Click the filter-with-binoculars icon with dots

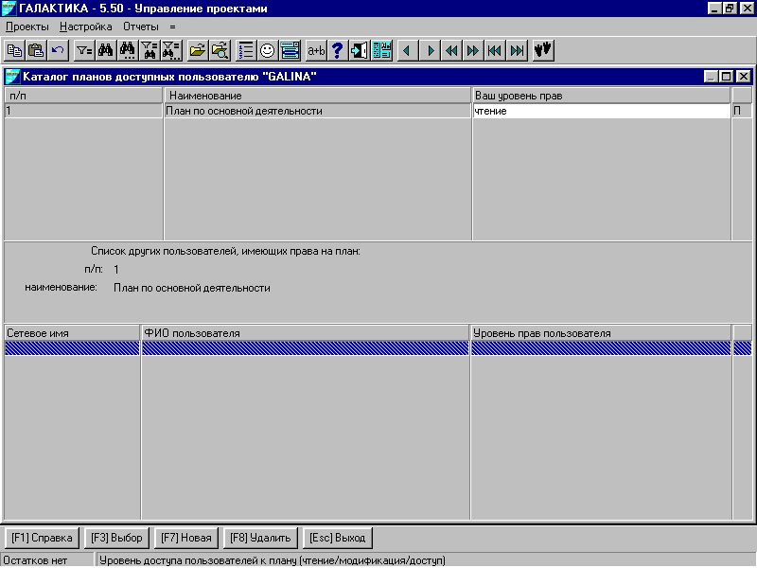(x=171, y=50)
